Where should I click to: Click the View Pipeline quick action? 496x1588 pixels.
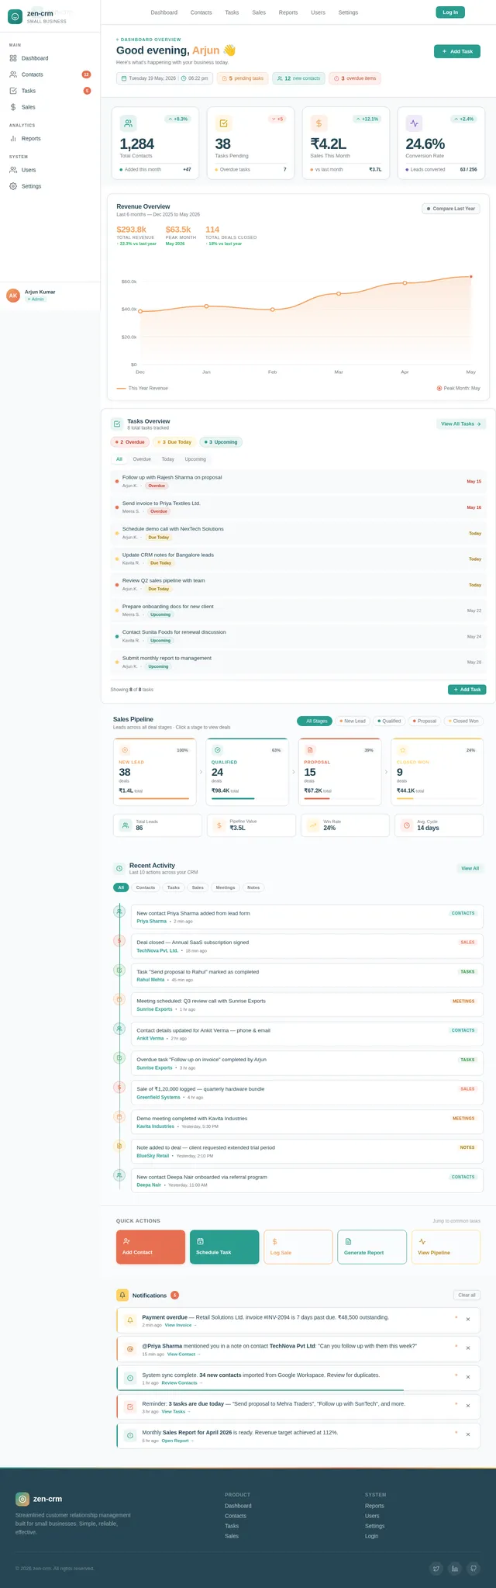pos(446,1247)
